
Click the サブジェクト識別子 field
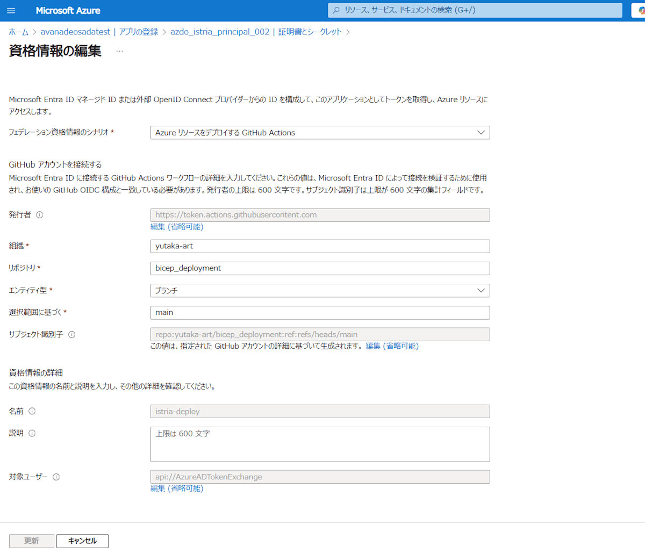point(320,335)
